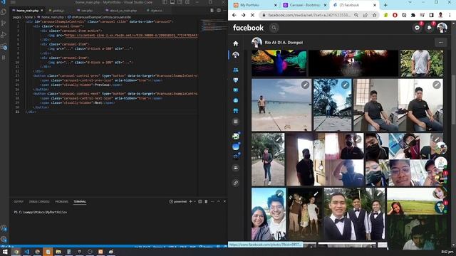
Task: Open album three-dot options button
Action: tap(440, 43)
